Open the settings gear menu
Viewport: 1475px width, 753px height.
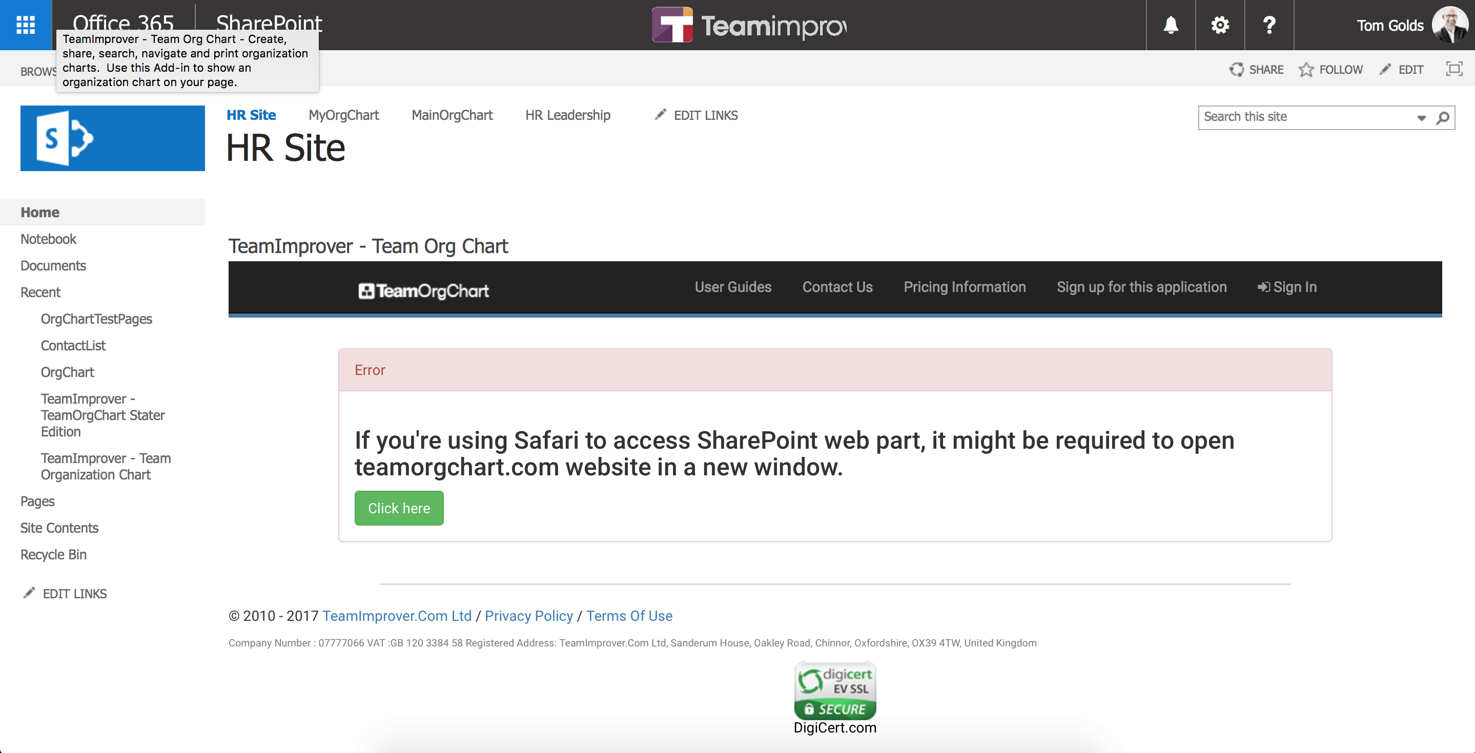point(1220,25)
